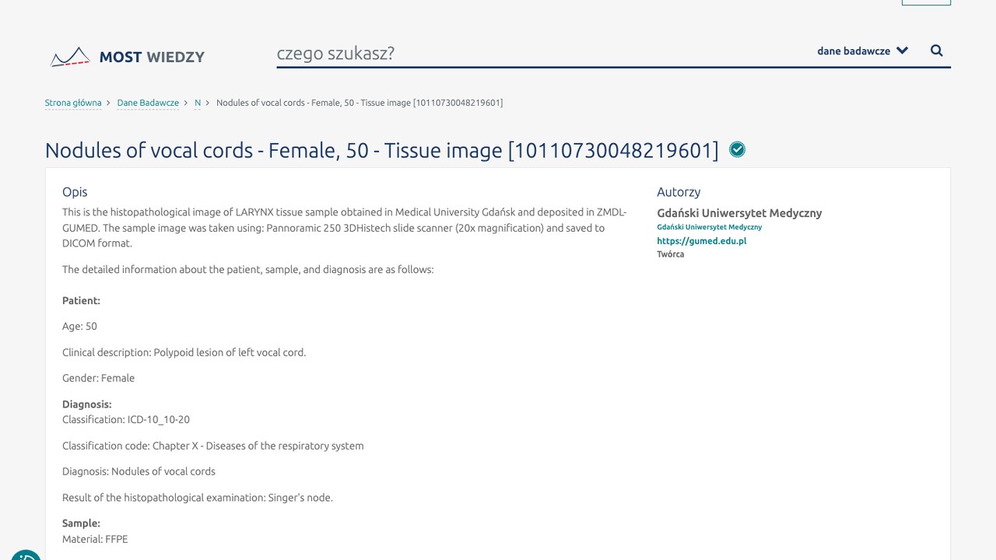Click the current breadcrumb 'Nodules of vocal cords - Female, 50'
The image size is (996, 560).
(359, 103)
